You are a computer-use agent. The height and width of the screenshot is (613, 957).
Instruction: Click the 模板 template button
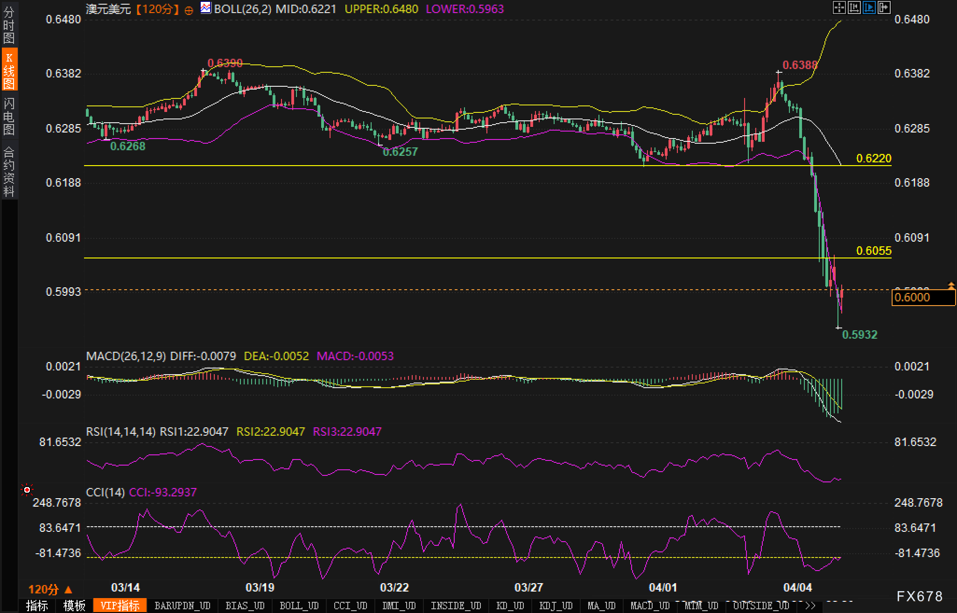pos(74,606)
